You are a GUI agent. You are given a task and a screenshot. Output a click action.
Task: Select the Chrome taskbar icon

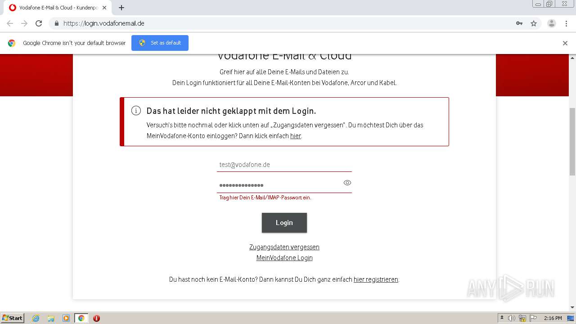(81, 318)
